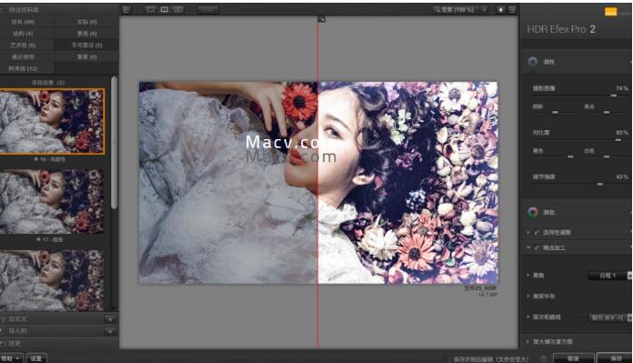Open the vignette preset dropdown

pos(609,276)
